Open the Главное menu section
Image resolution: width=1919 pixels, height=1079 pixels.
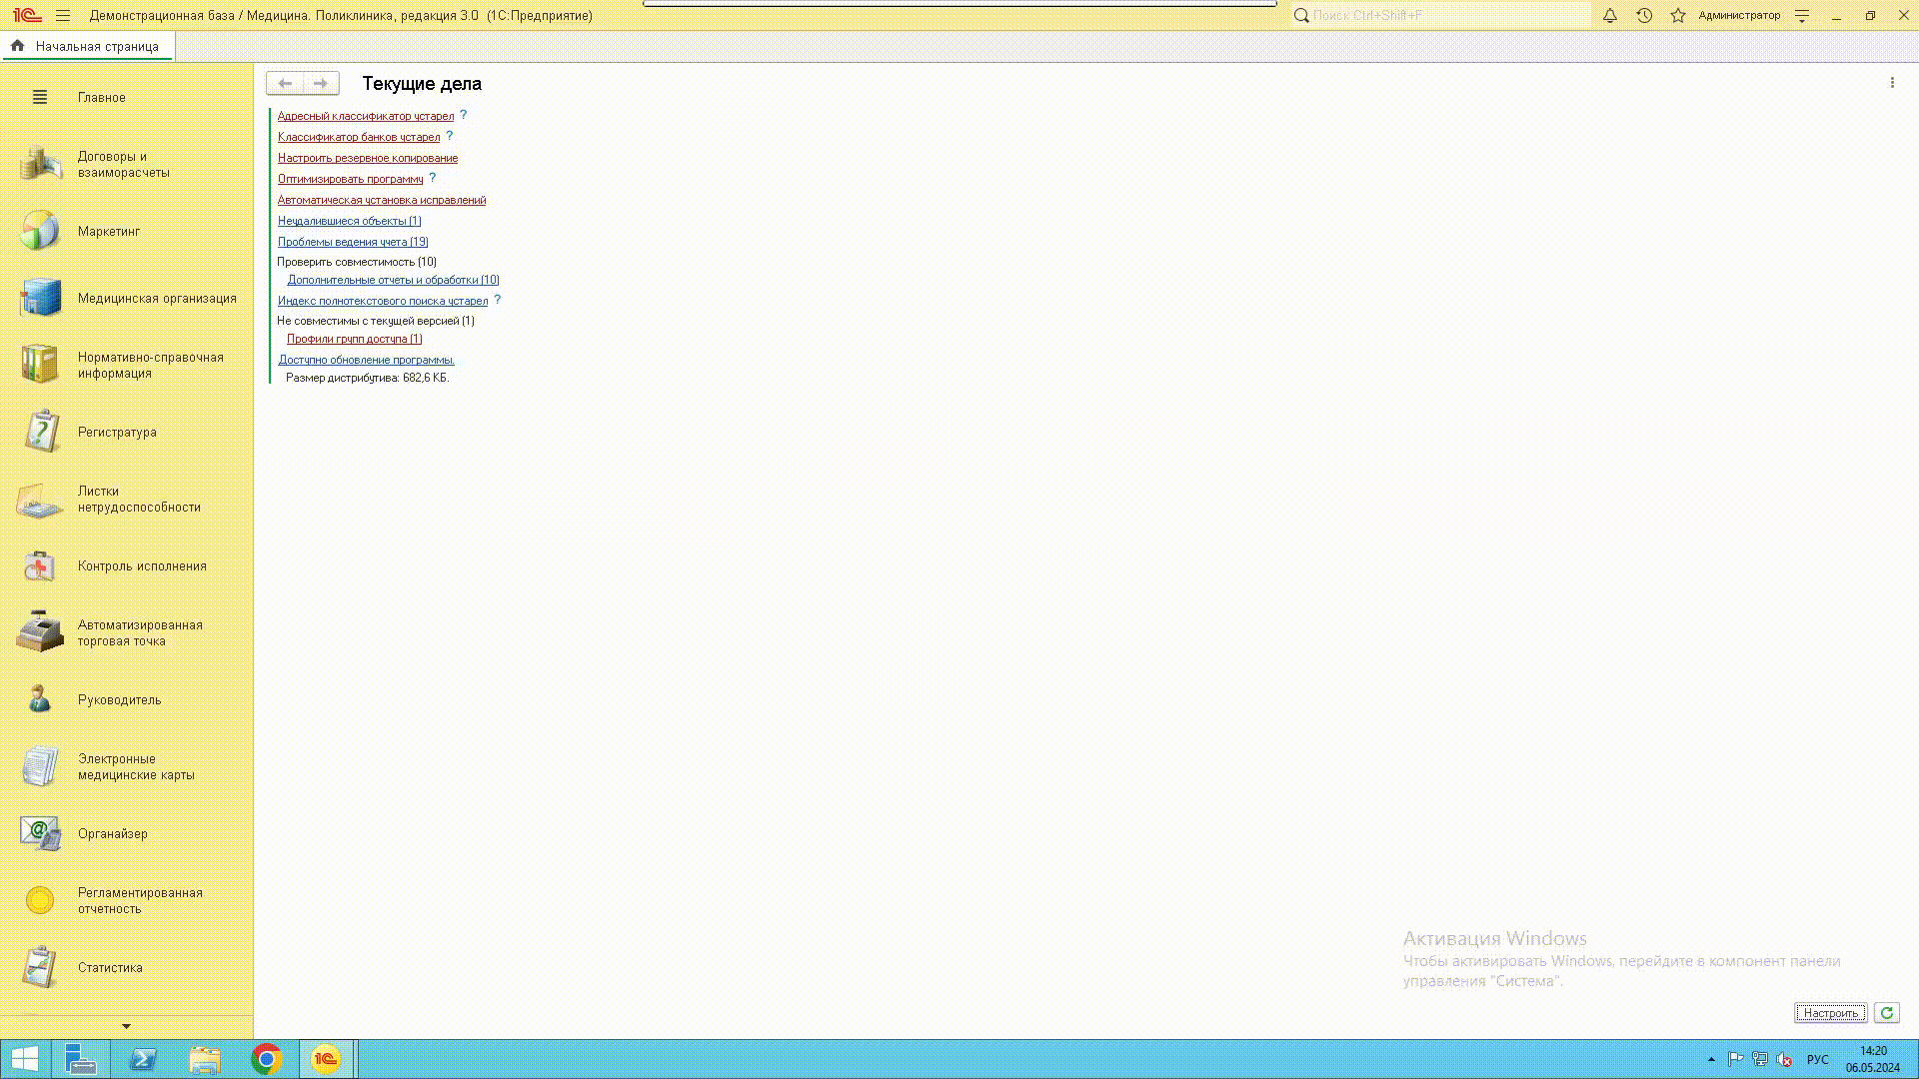pyautogui.click(x=101, y=97)
